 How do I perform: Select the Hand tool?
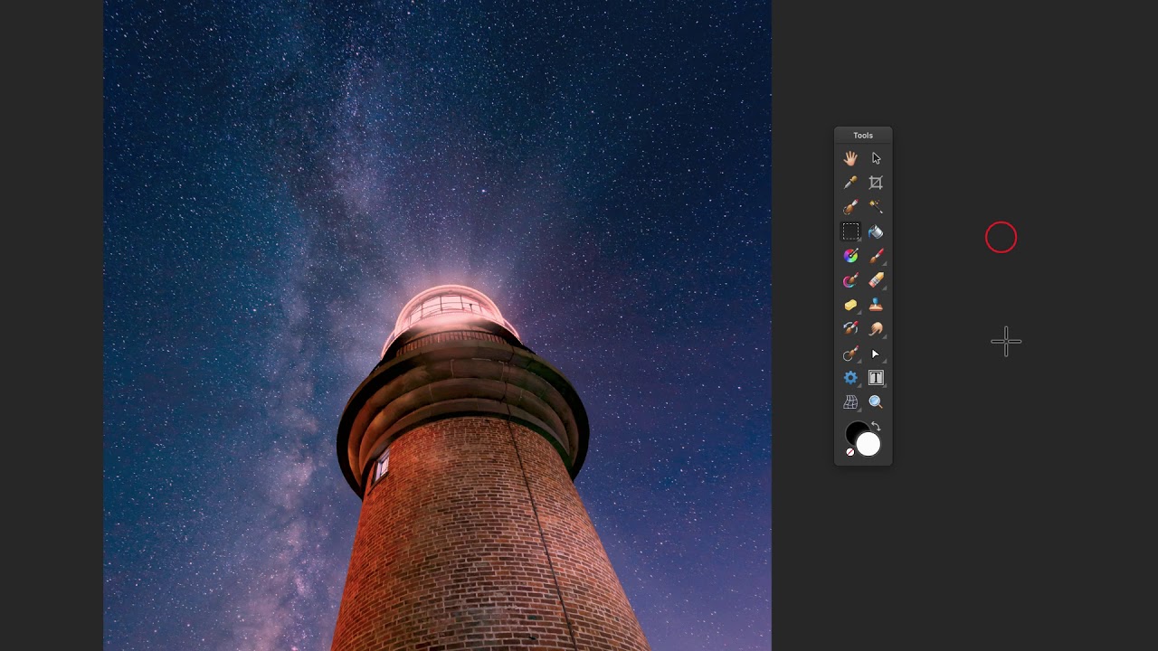click(x=850, y=158)
